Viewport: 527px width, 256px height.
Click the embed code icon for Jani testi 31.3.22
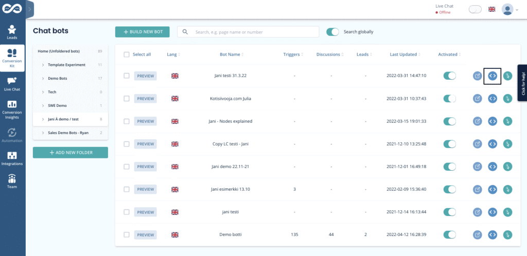pyautogui.click(x=493, y=76)
